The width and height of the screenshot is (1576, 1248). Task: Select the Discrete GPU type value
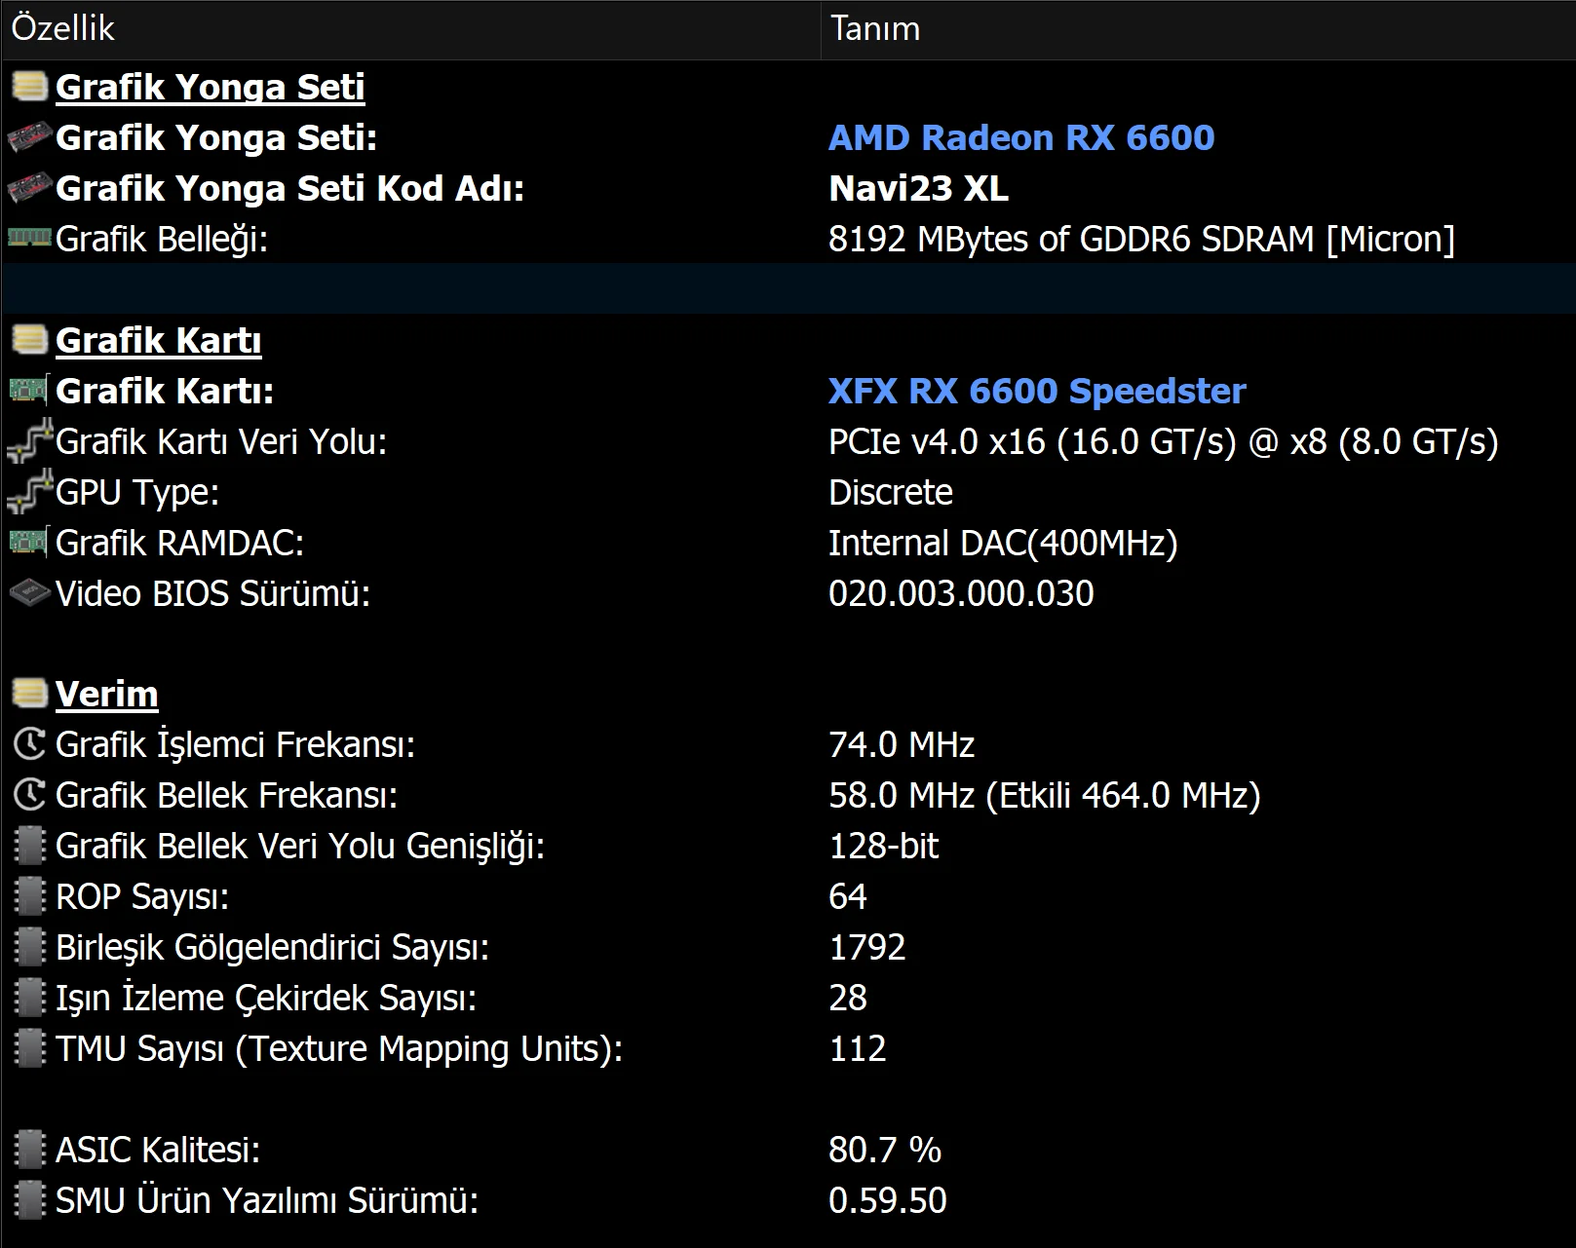[891, 492]
